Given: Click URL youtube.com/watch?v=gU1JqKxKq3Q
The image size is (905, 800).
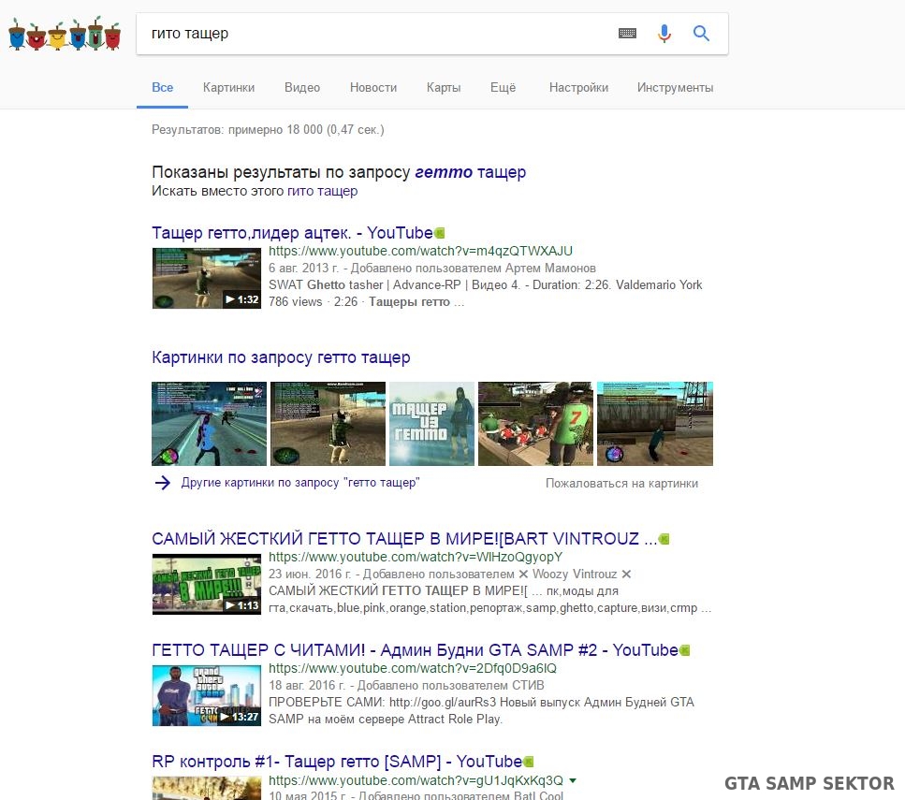Looking at the screenshot, I should pyautogui.click(x=416, y=780).
